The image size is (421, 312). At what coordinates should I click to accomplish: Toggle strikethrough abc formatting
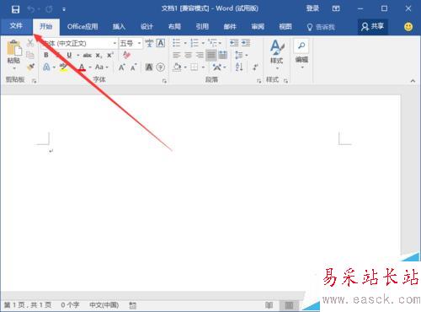(x=88, y=55)
